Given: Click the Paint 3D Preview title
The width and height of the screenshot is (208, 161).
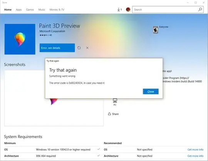Looking at the screenshot, I should pos(60,26).
